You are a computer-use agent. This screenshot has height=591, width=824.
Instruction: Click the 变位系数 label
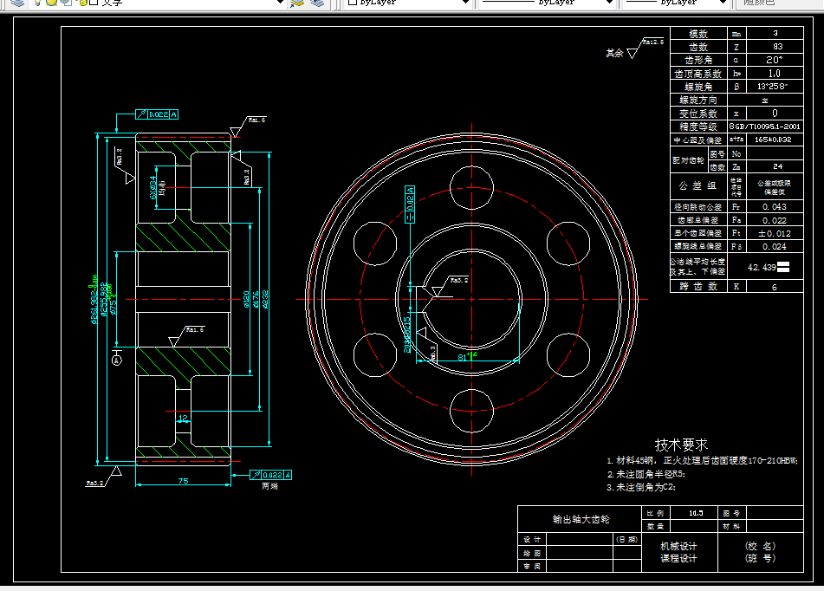(x=698, y=114)
